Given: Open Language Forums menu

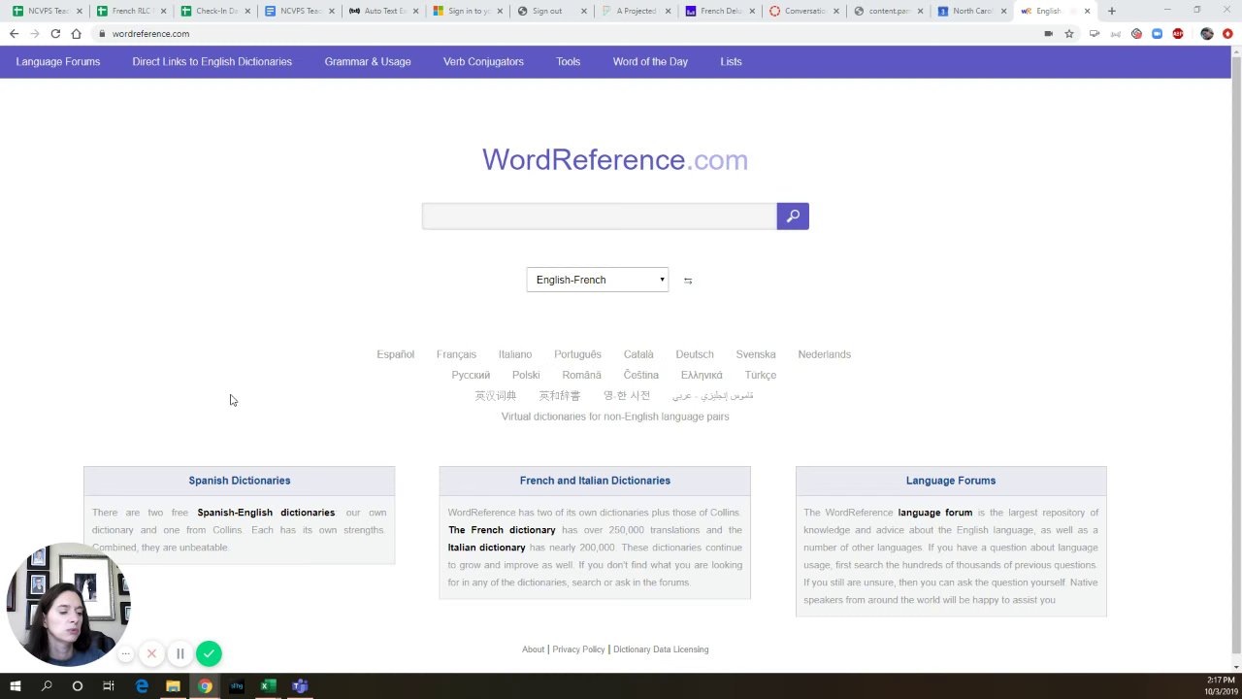Looking at the screenshot, I should click(58, 62).
